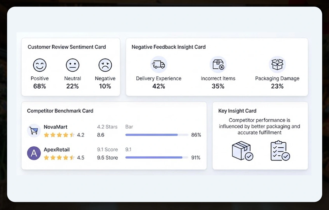
Task: Click the ApexRetail 91% progress bar
Action: 157,157
